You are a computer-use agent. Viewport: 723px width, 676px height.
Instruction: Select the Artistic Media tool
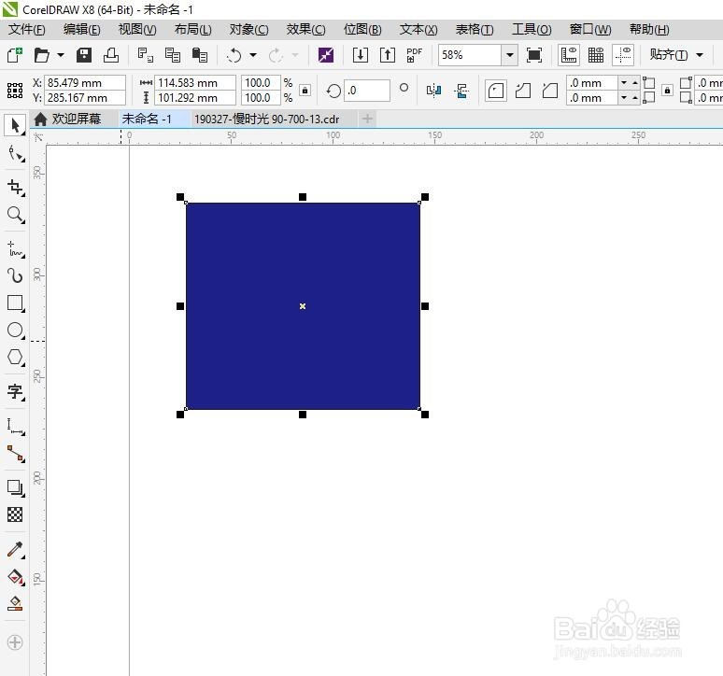click(16, 275)
